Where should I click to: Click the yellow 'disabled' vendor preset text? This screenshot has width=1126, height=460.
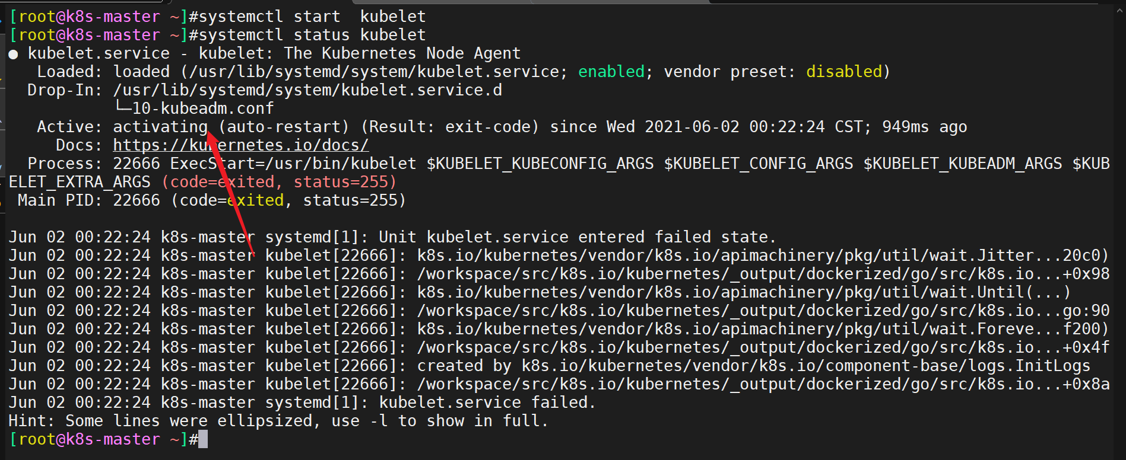pos(844,72)
